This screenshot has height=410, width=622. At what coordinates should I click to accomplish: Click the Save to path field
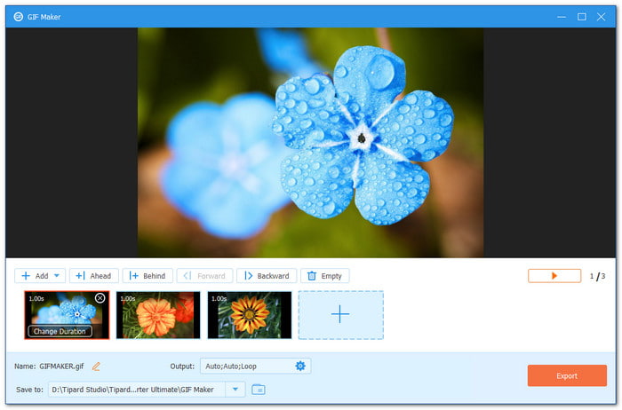(x=137, y=390)
